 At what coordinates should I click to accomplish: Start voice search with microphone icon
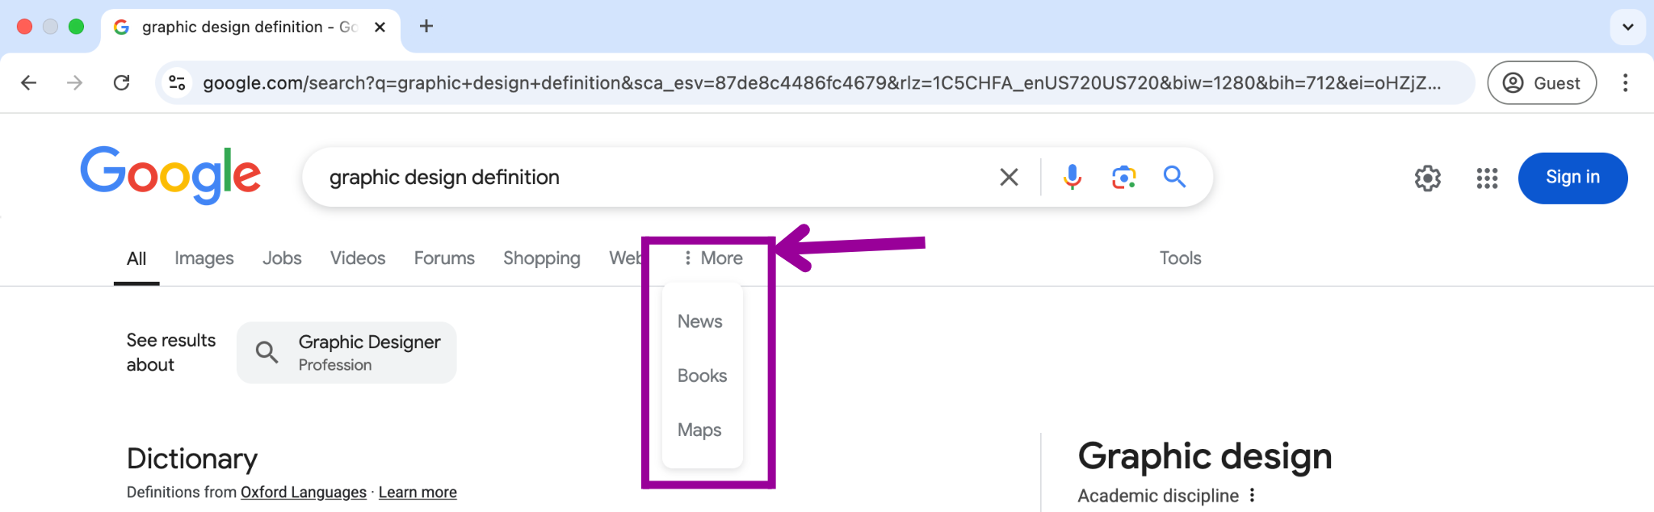1073,177
